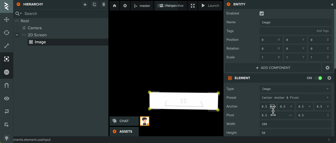This screenshot has height=143, width=336.
Task: Edit the third Anchor value field
Action: [305, 107]
